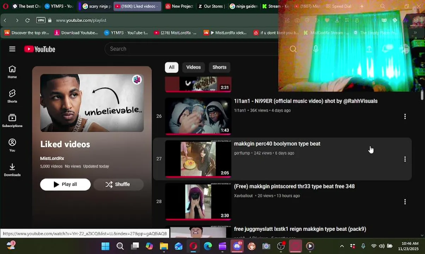Open Downloads in the sidebar
Screen dimensions: 425x254
coord(12,170)
